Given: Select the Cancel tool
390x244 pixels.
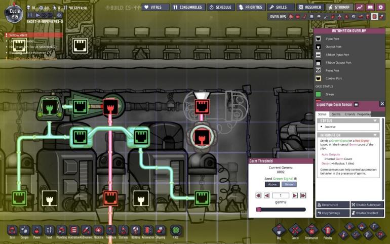Looking at the screenshot, I should pyautogui.click(x=295, y=230).
